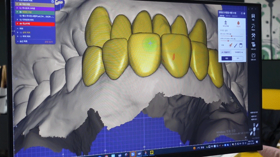280x157 pixels.
Task: Expand the red highlighted row
Action: (18, 23)
